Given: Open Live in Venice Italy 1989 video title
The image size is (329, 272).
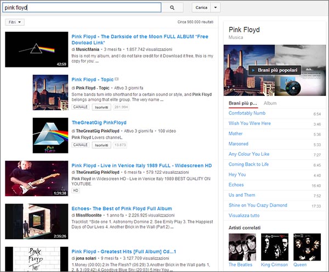Looking at the screenshot, I should 141,166.
